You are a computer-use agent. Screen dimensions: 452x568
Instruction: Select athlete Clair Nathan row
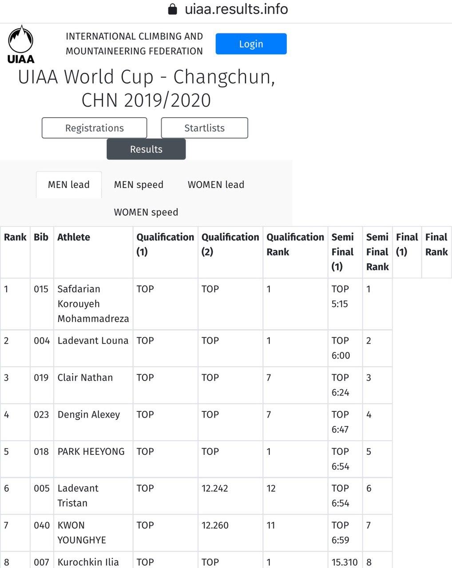pyautogui.click(x=85, y=378)
